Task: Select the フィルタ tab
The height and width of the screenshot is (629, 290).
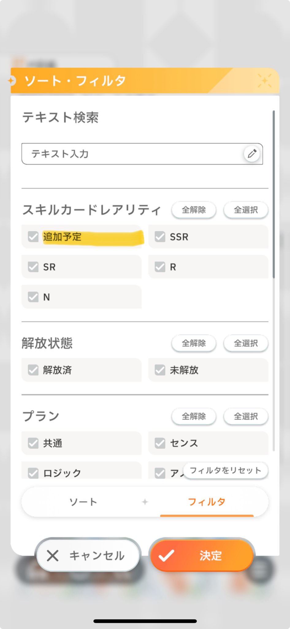Action: (x=207, y=502)
